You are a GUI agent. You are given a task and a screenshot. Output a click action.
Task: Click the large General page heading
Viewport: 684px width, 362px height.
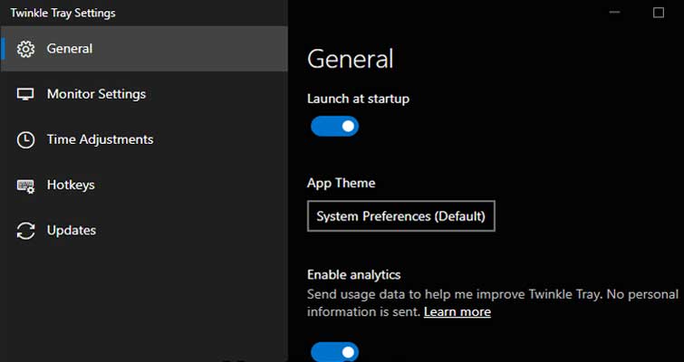[x=351, y=59]
